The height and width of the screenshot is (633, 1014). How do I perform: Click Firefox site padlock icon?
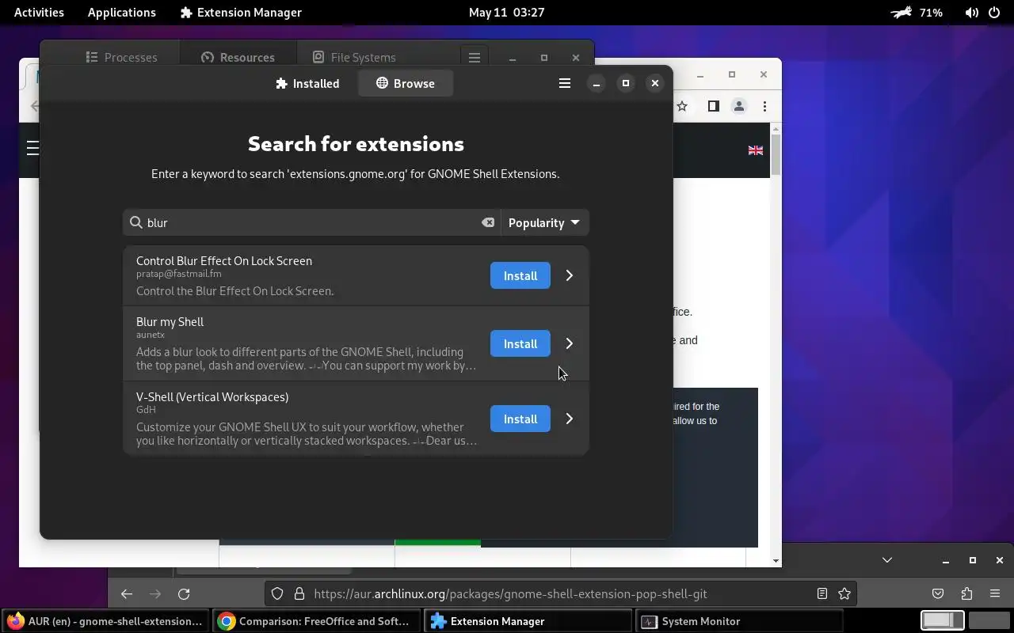299,593
